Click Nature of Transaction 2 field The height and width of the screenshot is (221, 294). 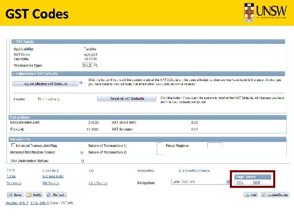coord(160,152)
